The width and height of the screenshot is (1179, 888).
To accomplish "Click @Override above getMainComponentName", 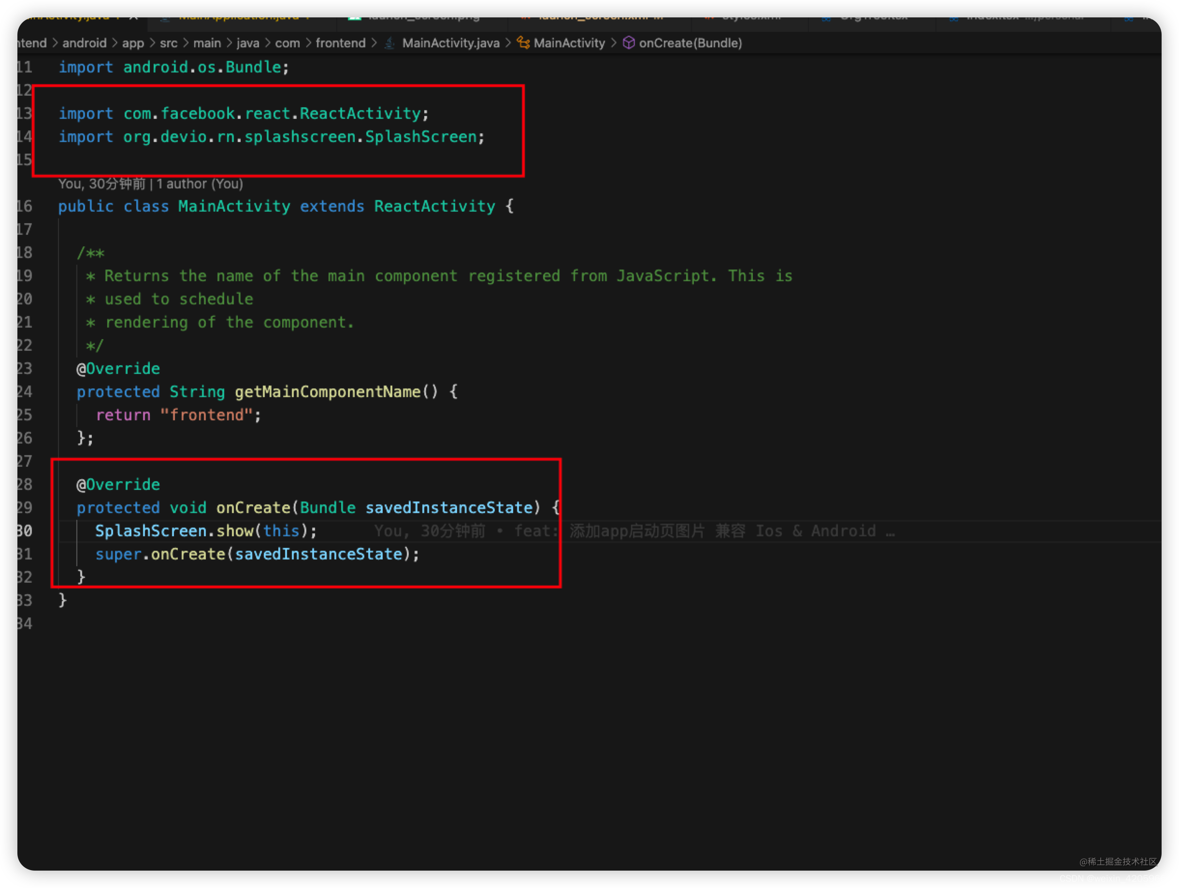I will click(x=118, y=369).
